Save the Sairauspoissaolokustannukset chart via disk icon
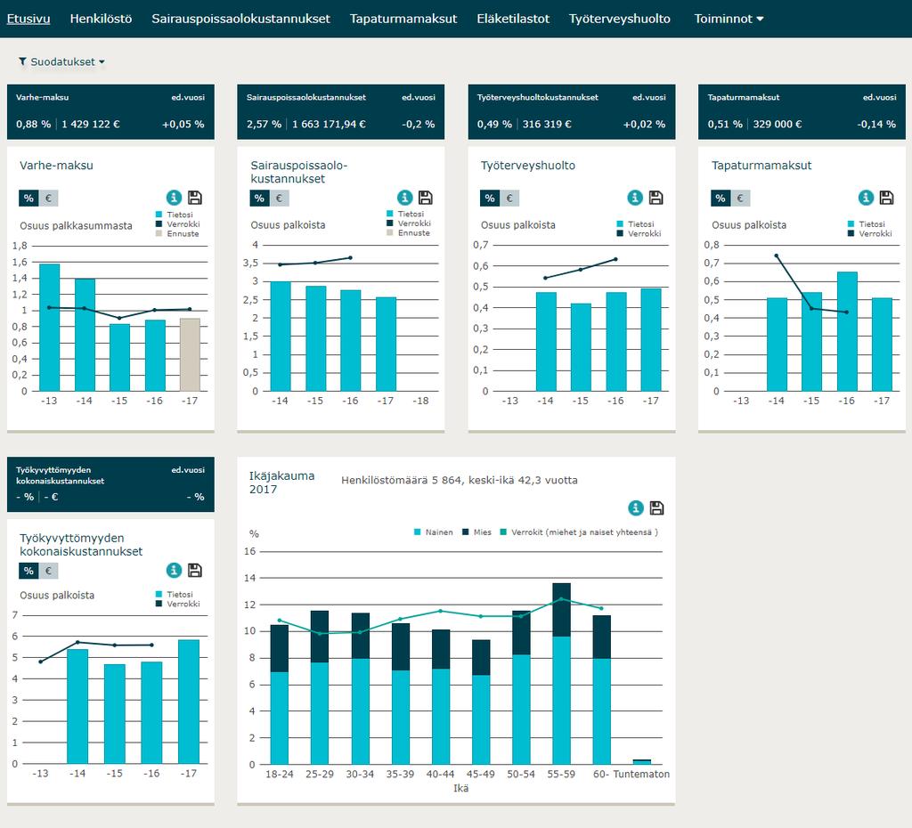Image resolution: width=912 pixels, height=828 pixels. pos(425,198)
